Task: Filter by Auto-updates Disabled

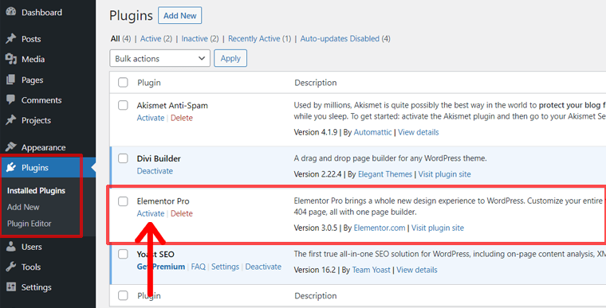Action: [340, 38]
